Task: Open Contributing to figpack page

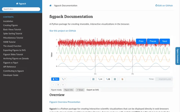Action: pyautogui.click(x=13, y=71)
